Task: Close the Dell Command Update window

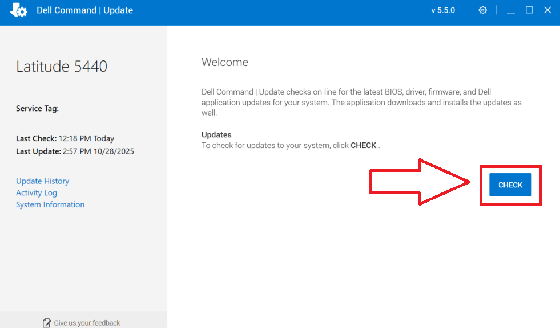Action: click(x=547, y=10)
